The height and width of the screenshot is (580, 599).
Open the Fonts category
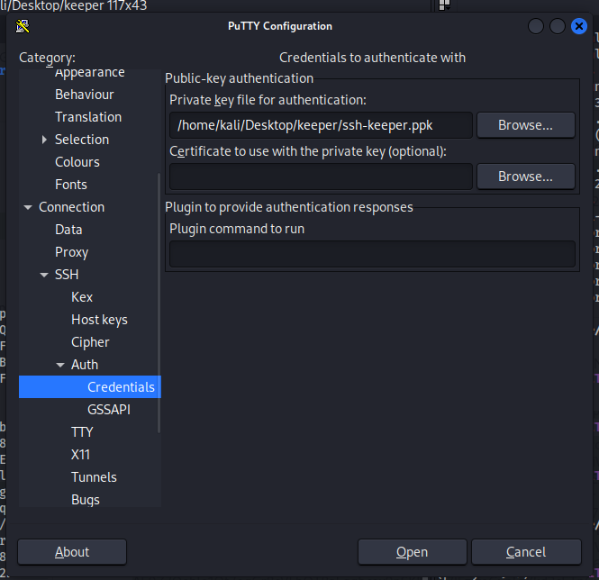click(71, 185)
